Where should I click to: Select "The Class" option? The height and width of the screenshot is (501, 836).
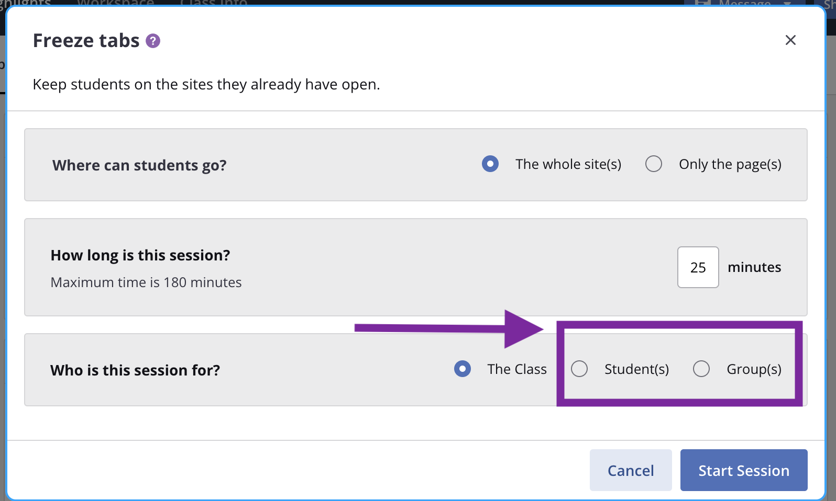point(462,369)
